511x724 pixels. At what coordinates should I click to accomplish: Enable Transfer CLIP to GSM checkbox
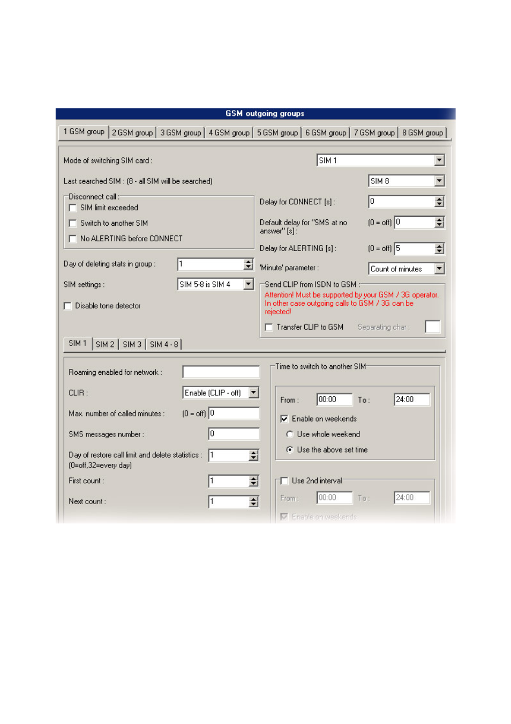[x=269, y=327]
